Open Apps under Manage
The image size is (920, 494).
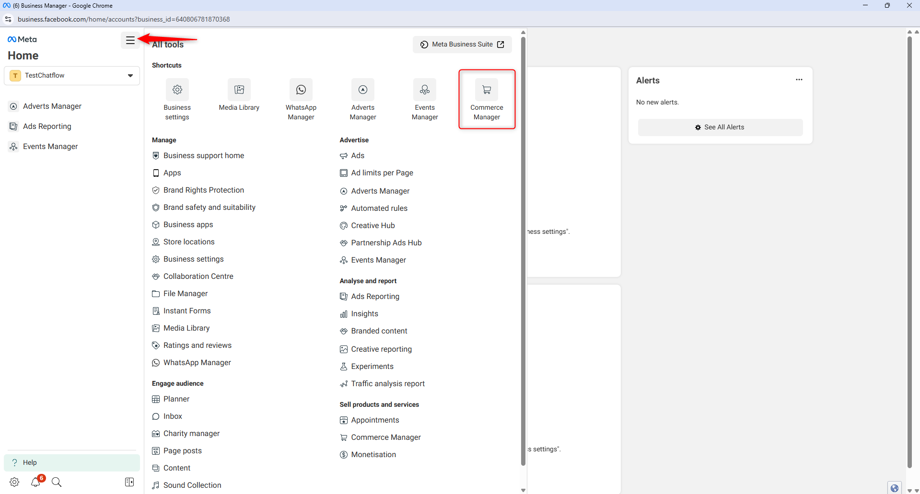(167, 173)
